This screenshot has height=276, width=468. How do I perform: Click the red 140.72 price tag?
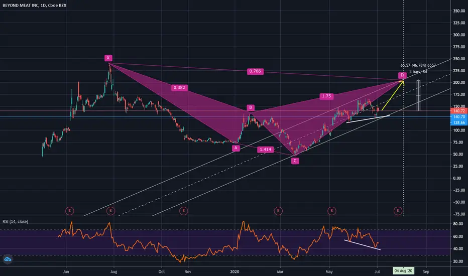pos(459,111)
